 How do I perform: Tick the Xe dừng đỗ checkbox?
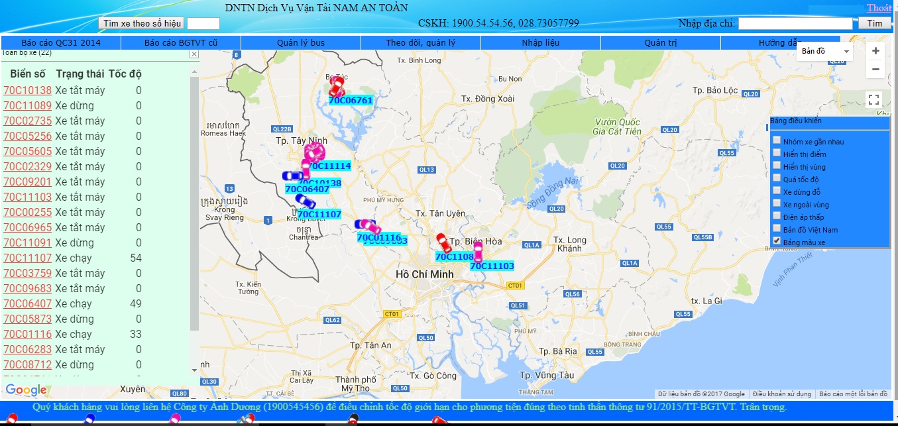tap(777, 190)
